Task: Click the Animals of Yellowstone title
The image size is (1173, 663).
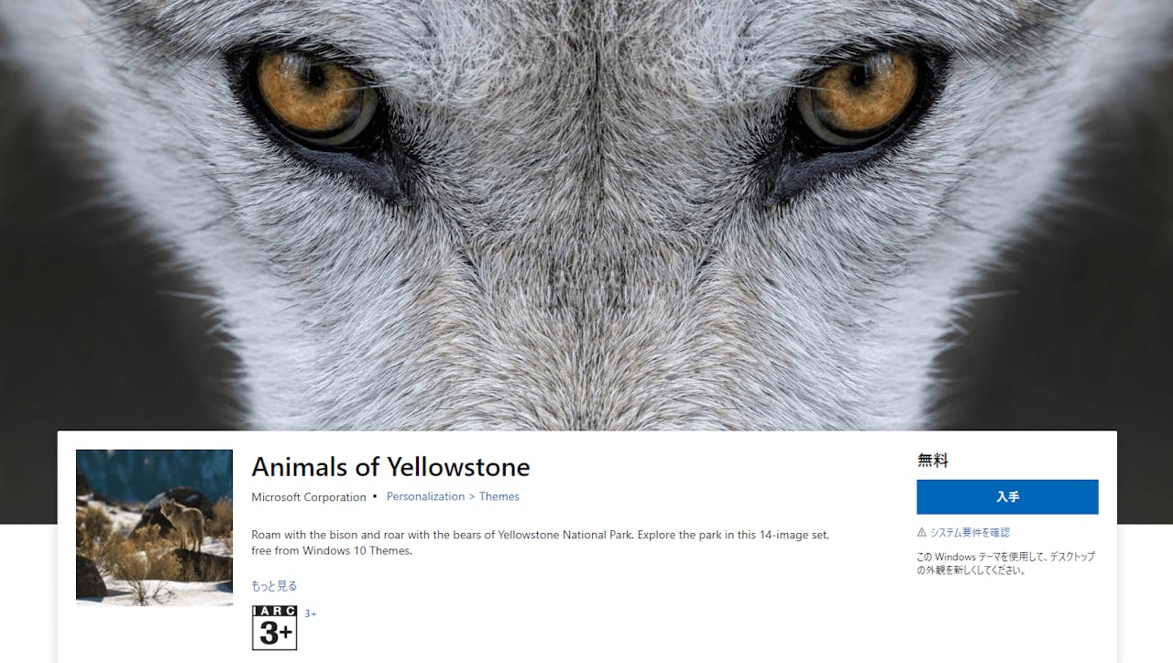Action: point(390,467)
